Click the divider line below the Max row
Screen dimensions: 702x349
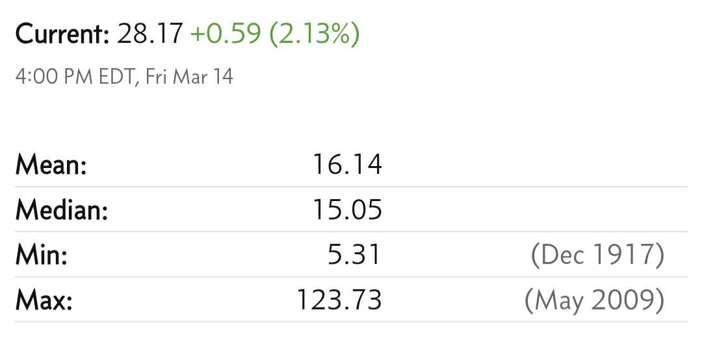click(351, 321)
